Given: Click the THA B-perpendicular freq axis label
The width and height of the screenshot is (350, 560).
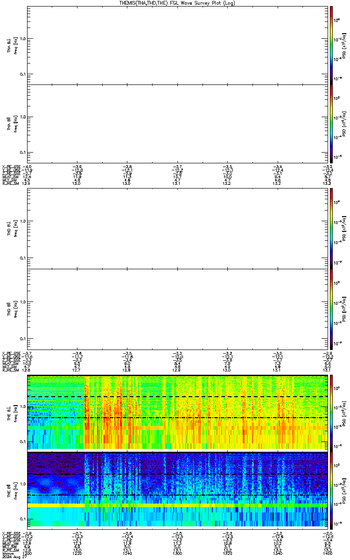Looking at the screenshot, I should pyautogui.click(x=15, y=45).
